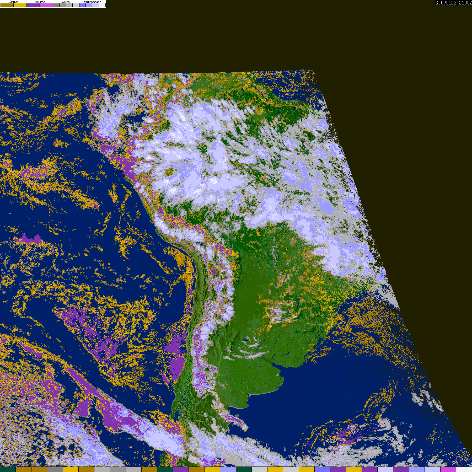Viewport: 472px width, 472px height.
Task: Select the darkest blue Multicamadas swatch
Action: [x=82, y=5]
